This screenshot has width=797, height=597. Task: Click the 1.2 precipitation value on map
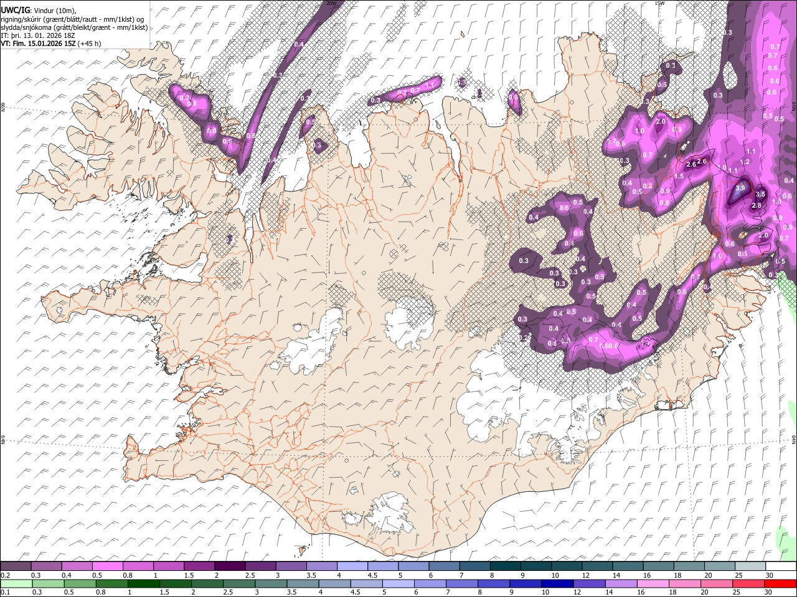745,162
